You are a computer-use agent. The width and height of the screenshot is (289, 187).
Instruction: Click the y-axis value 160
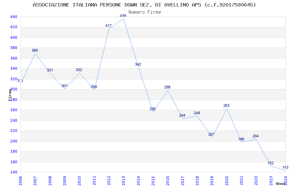click(x=14, y=162)
